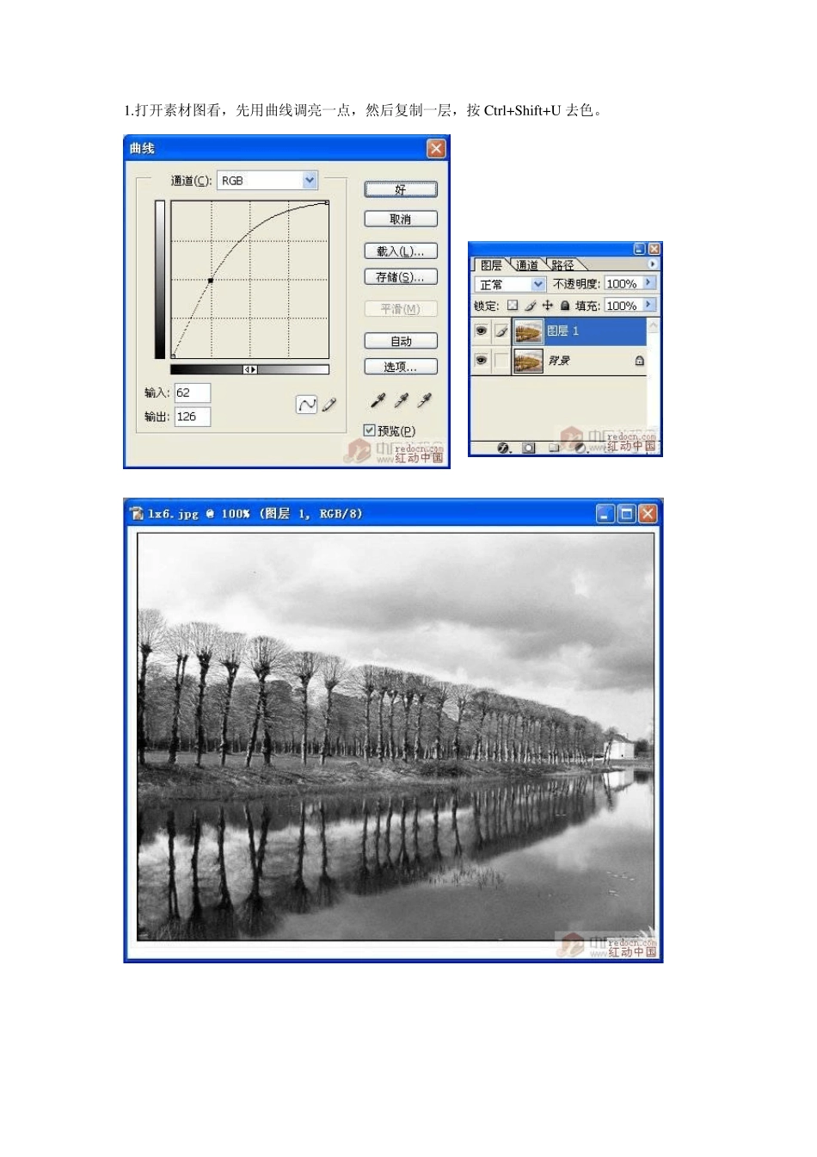Close the layers palette
Viewport: 817px width, 1157px height.
(654, 249)
